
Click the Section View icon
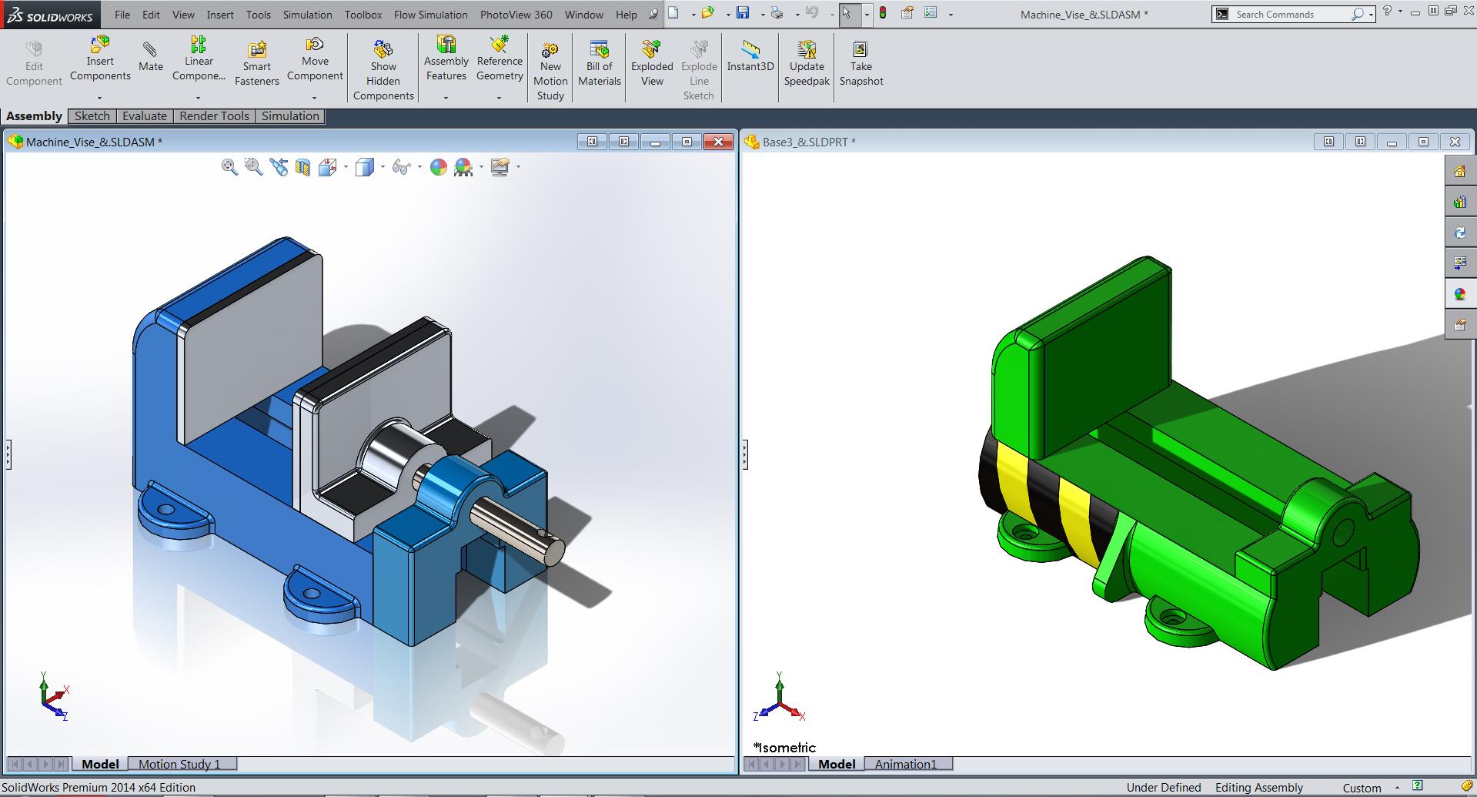(x=302, y=167)
